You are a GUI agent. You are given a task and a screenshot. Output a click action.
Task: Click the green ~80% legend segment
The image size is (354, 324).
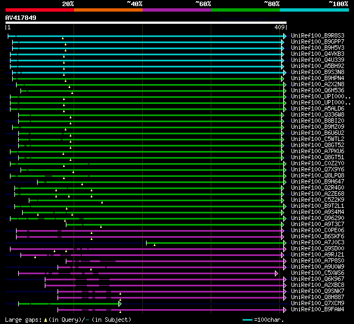coord(246,10)
